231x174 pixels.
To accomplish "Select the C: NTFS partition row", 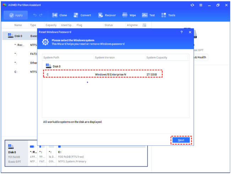I will tap(20, 72).
